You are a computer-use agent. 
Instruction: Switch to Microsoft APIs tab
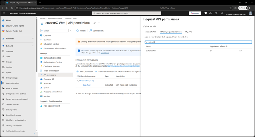(150, 32)
